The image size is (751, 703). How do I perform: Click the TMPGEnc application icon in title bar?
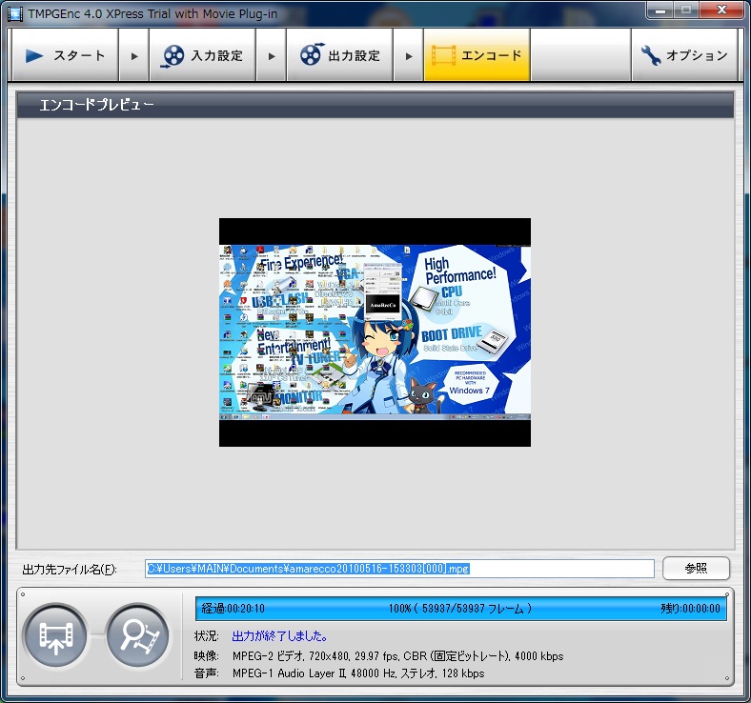(x=15, y=14)
